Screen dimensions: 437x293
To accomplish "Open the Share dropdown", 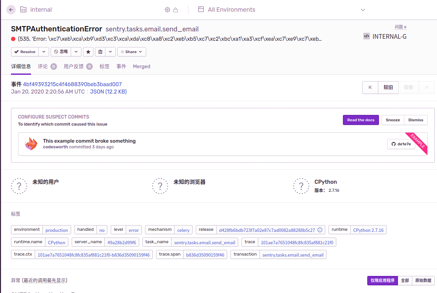I will (x=131, y=52).
